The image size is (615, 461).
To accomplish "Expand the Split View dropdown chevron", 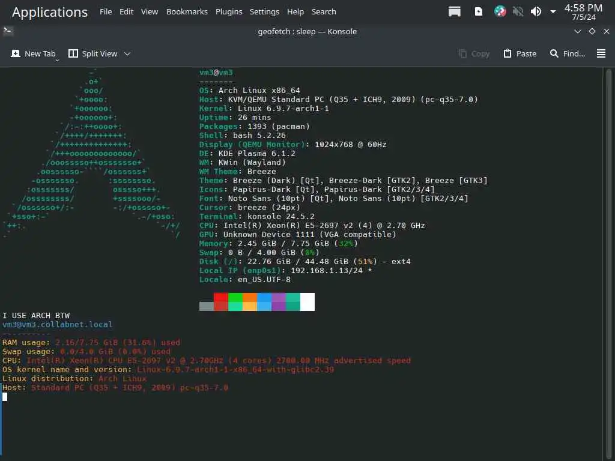I will click(x=127, y=53).
